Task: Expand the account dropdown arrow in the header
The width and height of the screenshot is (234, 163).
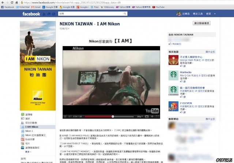Action: point(215,14)
